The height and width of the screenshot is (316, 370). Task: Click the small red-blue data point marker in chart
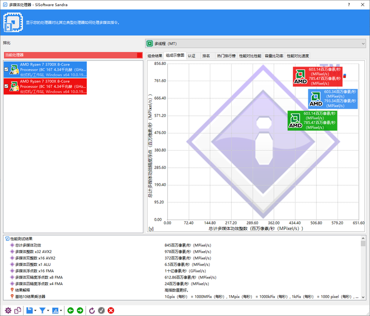tap(345, 76)
